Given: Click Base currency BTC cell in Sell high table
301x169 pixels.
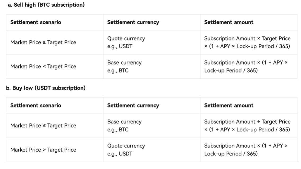Looking at the screenshot, I should (x=124, y=66).
